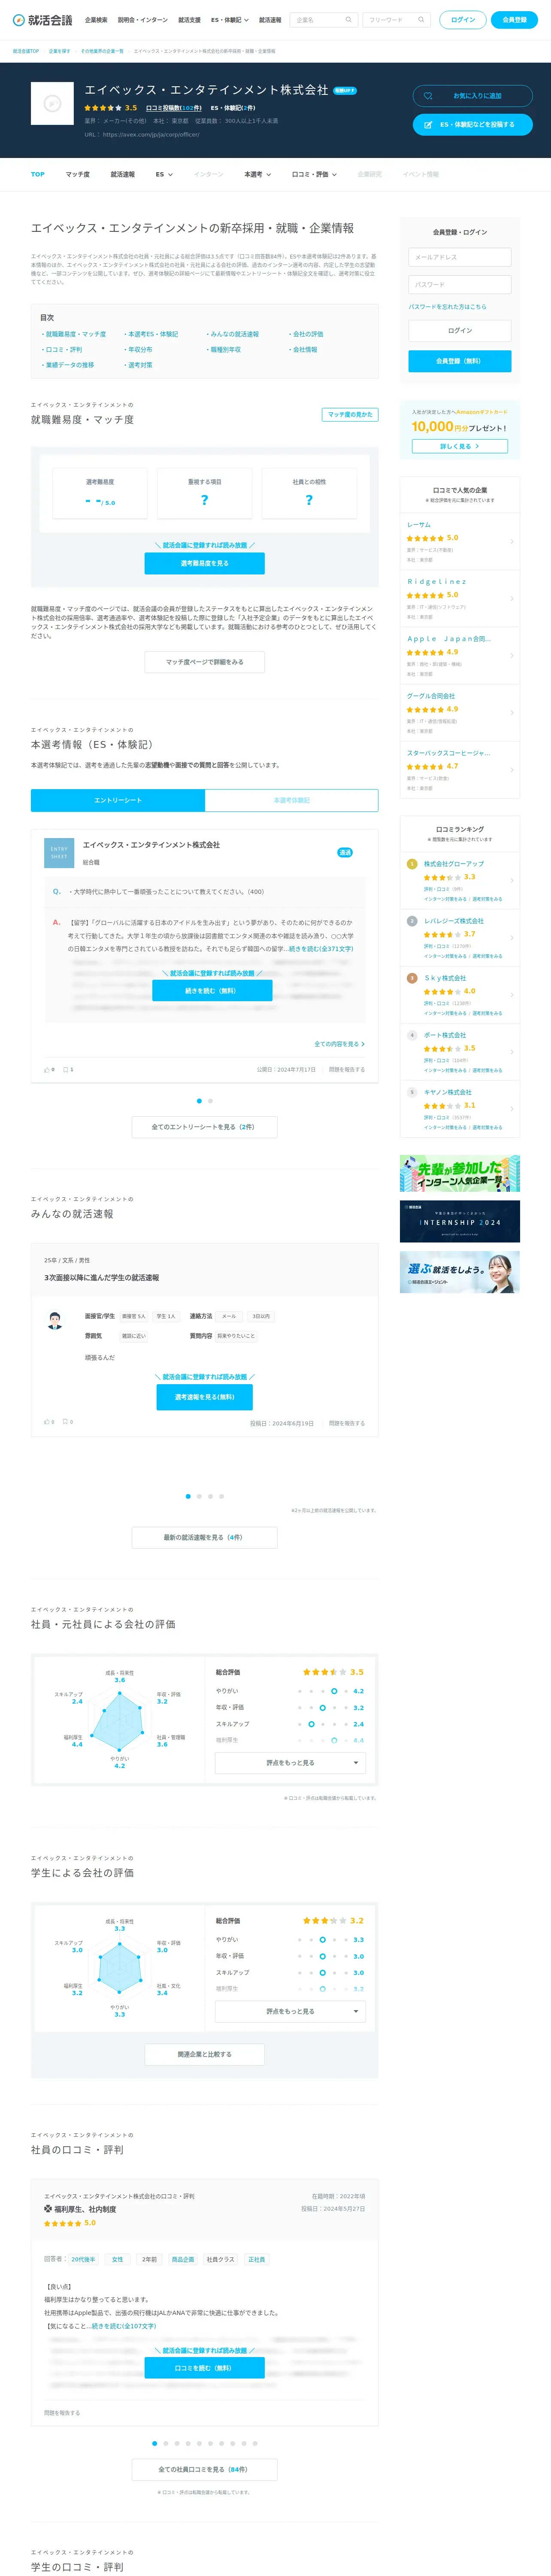Select the last 社員の口コミ carousel dot
Image resolution: width=551 pixels, height=2576 pixels.
pyautogui.click(x=255, y=2443)
